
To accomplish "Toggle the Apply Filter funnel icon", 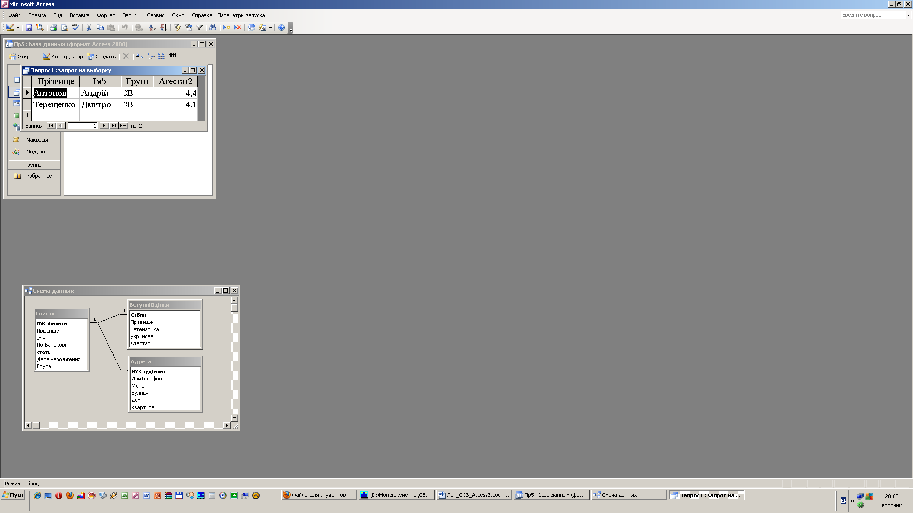I will 199,28.
